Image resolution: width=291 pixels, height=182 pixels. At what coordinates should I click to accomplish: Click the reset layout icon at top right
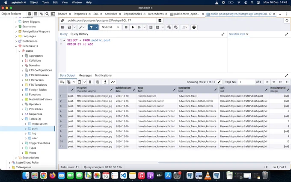click(x=287, y=21)
